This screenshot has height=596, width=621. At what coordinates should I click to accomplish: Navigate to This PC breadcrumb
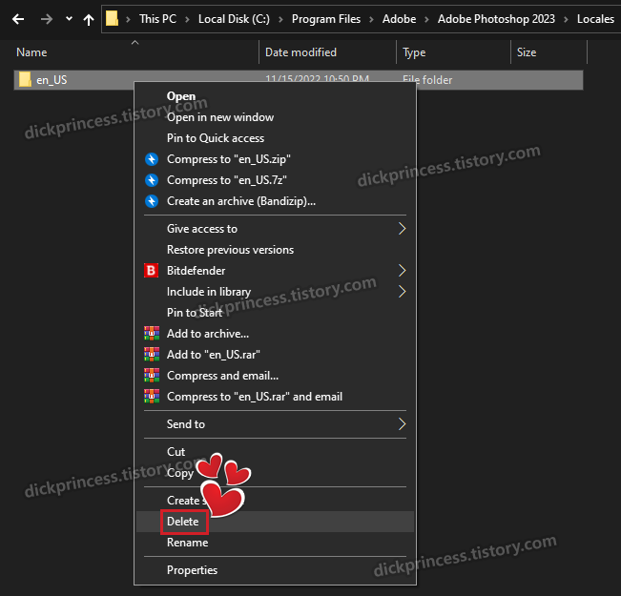(x=157, y=19)
